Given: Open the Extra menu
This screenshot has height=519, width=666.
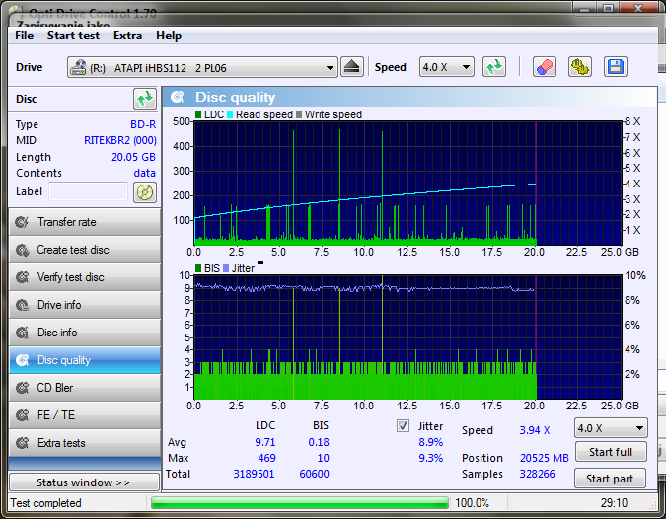Looking at the screenshot, I should tap(127, 36).
